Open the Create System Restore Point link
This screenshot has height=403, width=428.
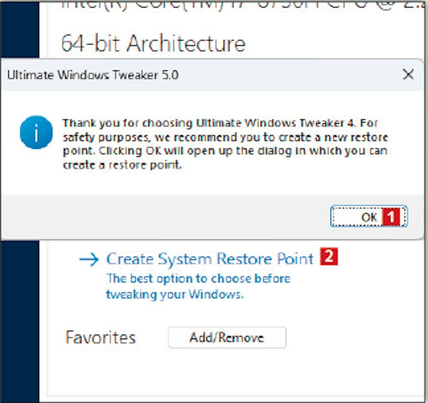[210, 259]
